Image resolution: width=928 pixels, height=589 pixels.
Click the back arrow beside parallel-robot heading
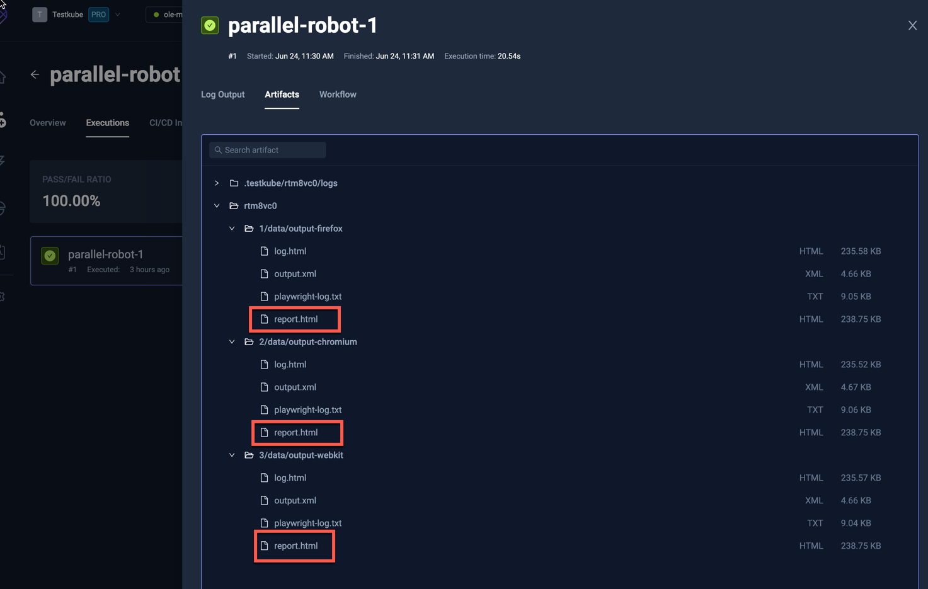coord(35,74)
